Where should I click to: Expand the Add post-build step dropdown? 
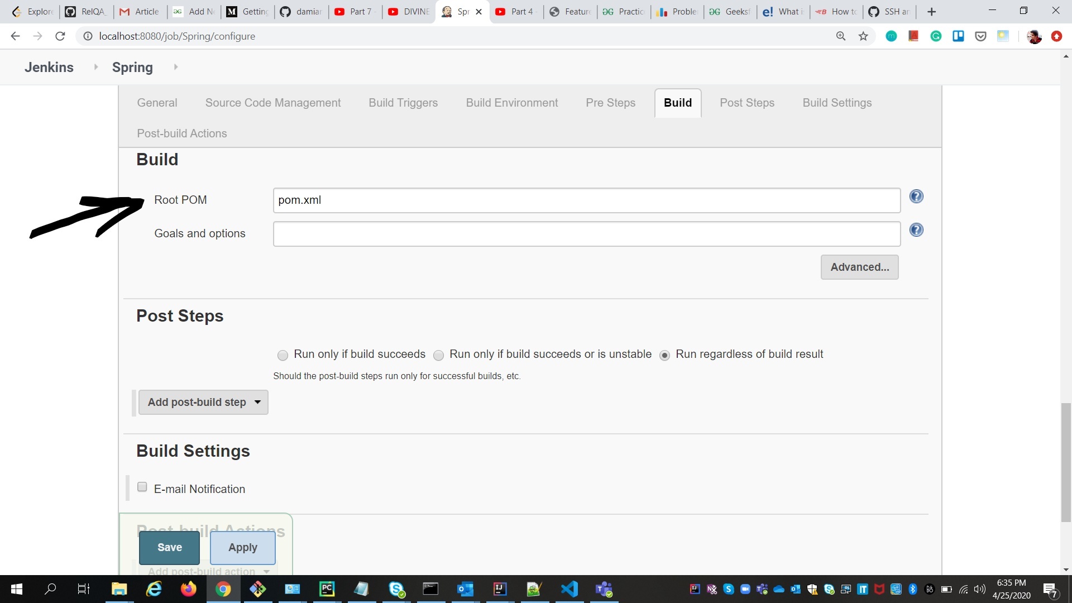[x=203, y=402]
